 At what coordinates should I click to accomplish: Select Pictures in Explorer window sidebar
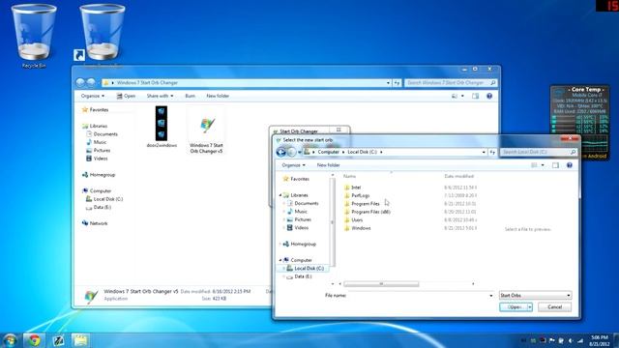point(99,151)
